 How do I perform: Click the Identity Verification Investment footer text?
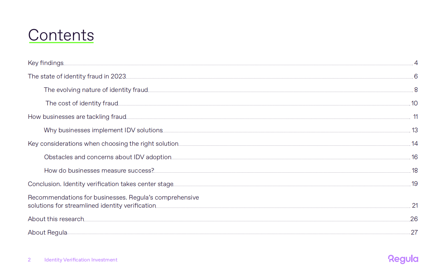[81, 260]
